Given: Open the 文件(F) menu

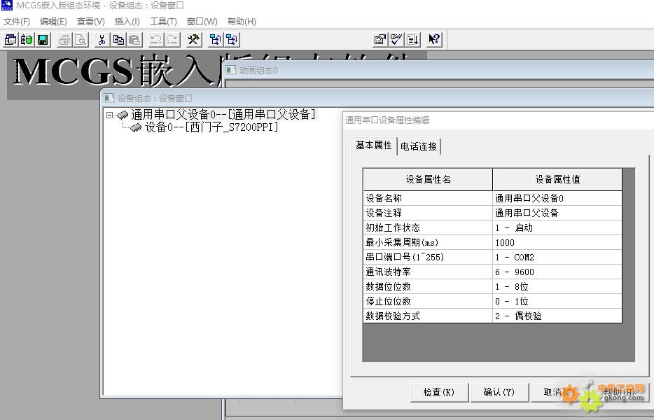Looking at the screenshot, I should 17,21.
